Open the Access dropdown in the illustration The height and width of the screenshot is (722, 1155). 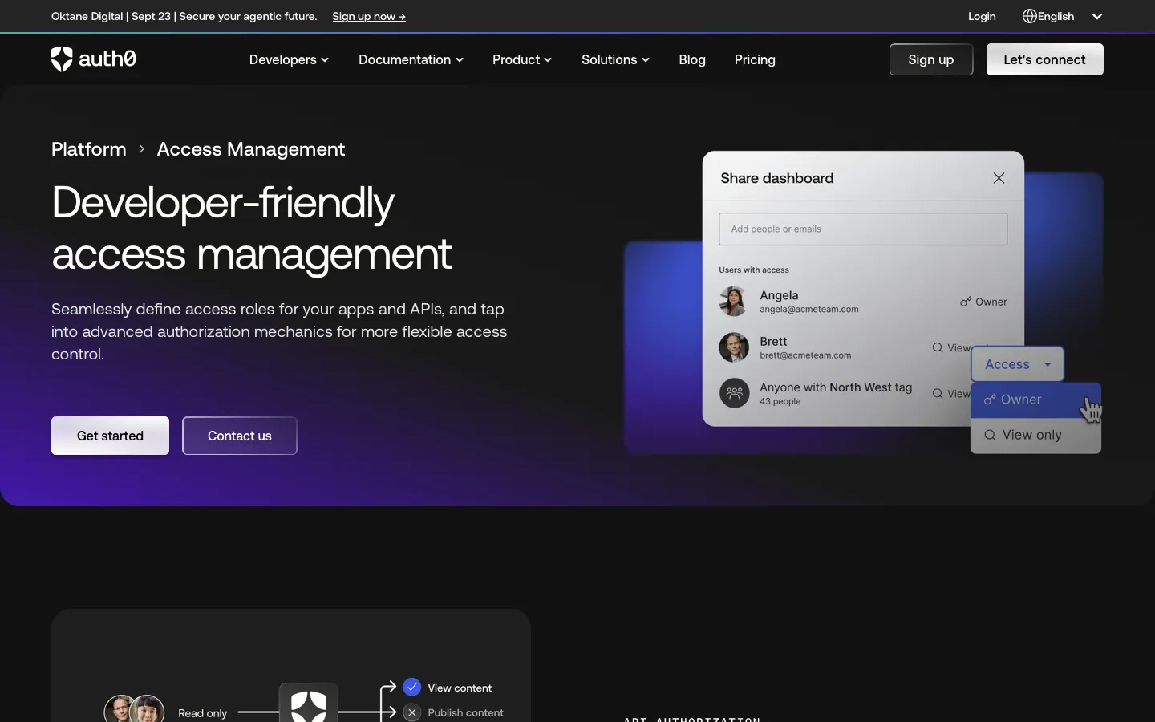[x=1017, y=364]
